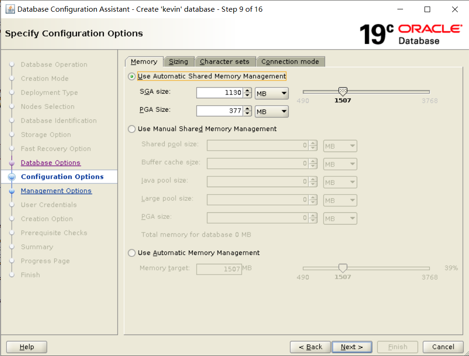Click the manual PGA size field
Viewport: 469px width, 356px height.
(x=258, y=218)
